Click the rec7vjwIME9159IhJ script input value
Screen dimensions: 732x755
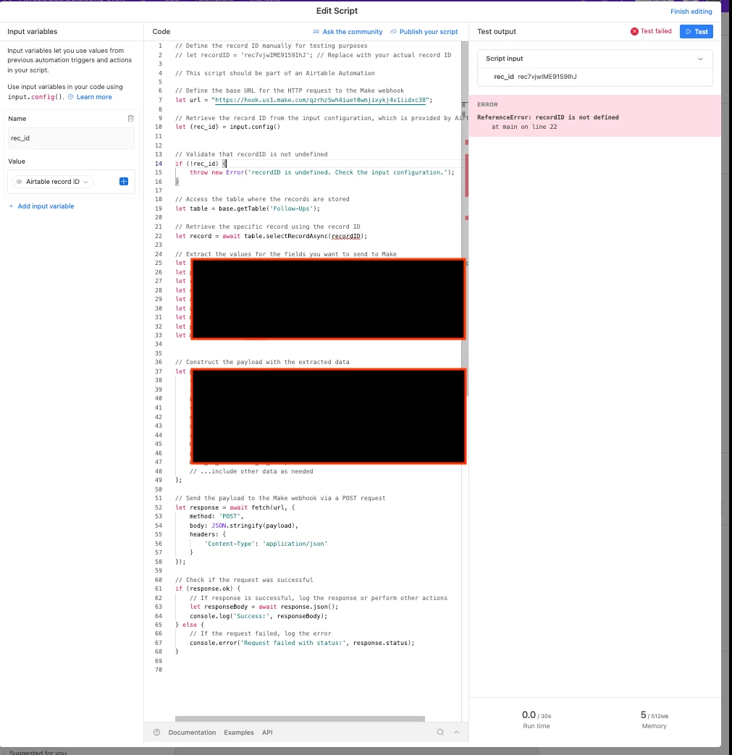coord(547,77)
